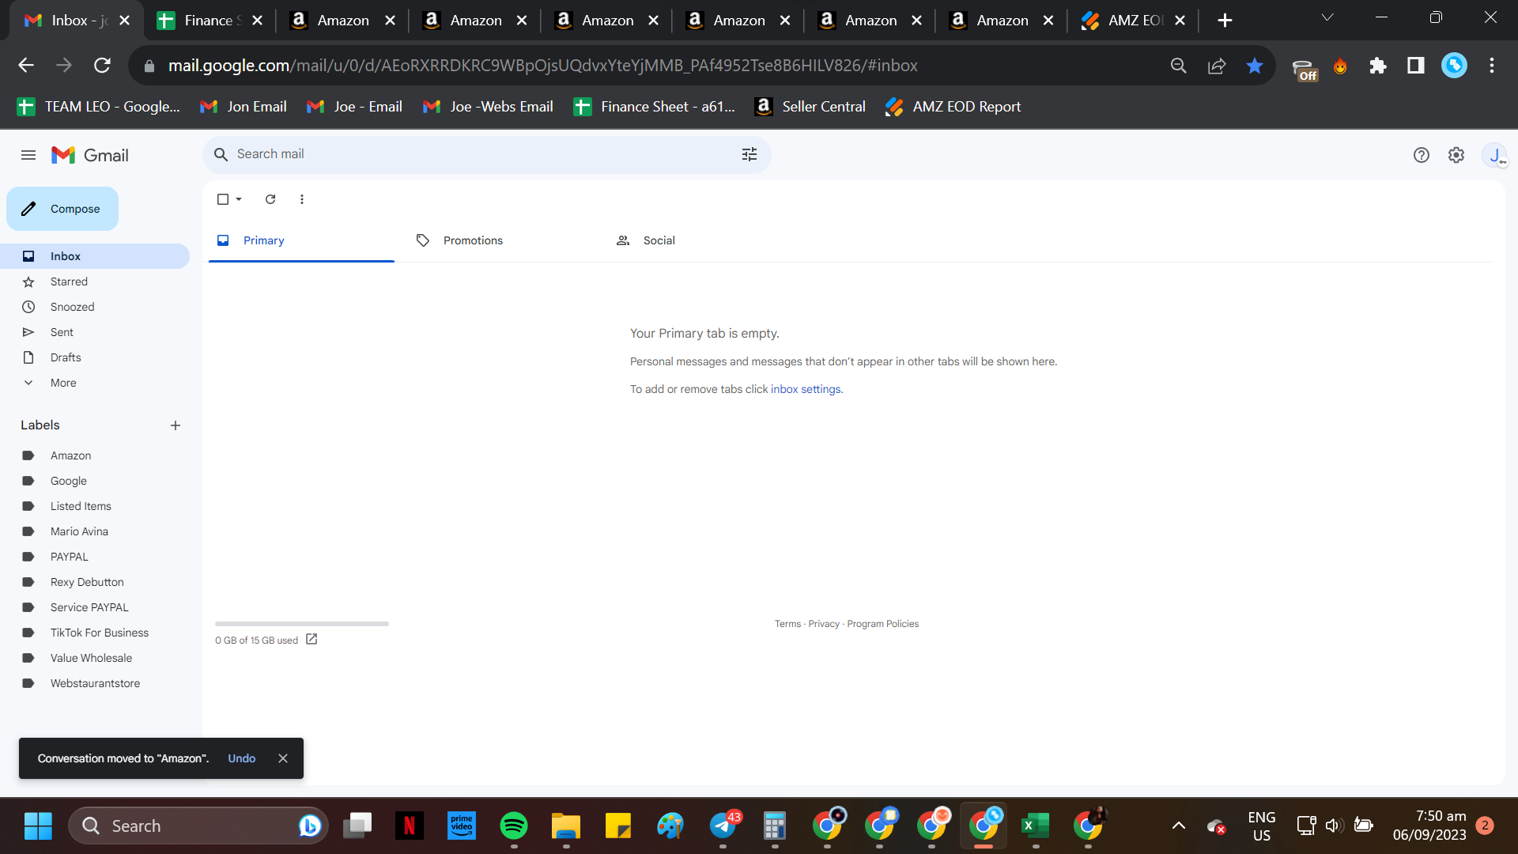The height and width of the screenshot is (854, 1518).
Task: Open a new browser tab
Action: coord(1225,21)
